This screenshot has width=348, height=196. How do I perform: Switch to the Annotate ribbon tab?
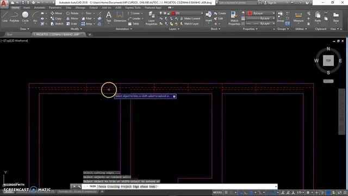click(39, 8)
